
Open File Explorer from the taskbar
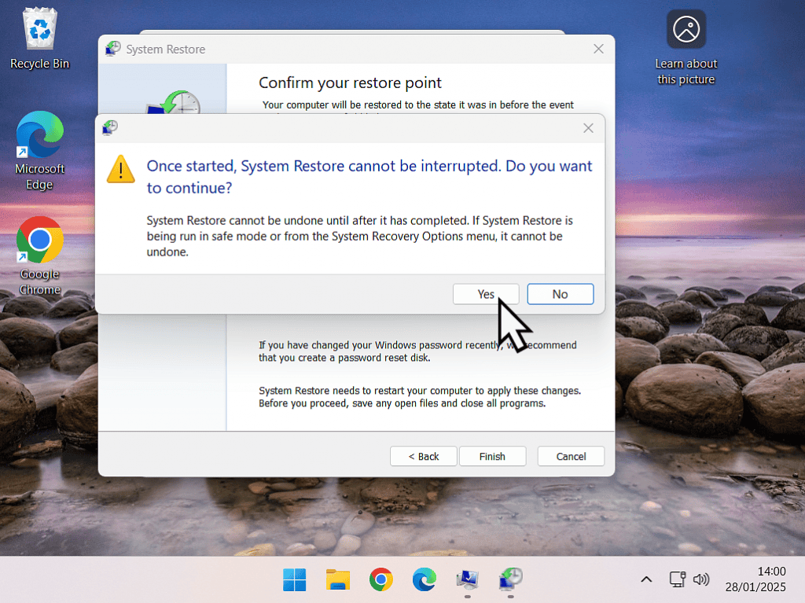(338, 580)
